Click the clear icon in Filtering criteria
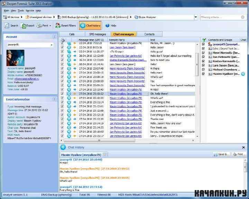This screenshot has width=249, height=199. tap(243, 17)
